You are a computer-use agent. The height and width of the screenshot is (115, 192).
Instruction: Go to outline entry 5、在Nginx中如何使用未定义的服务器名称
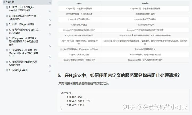tap(23, 42)
